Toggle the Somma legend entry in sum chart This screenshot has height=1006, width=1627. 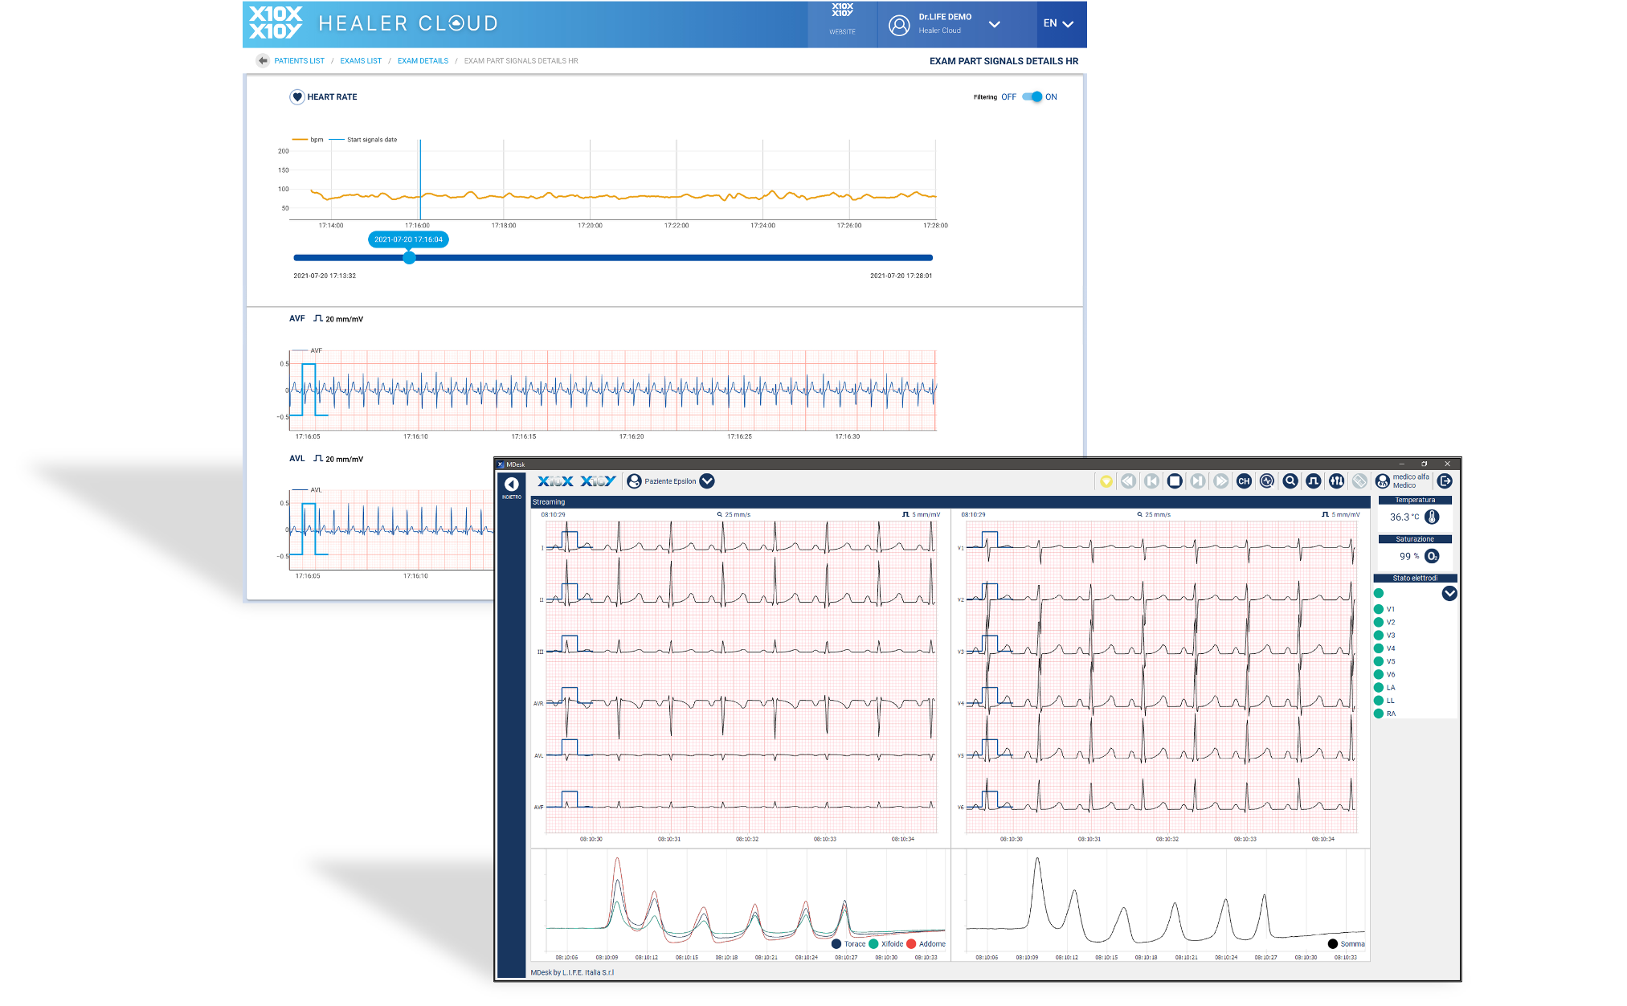click(x=1347, y=944)
